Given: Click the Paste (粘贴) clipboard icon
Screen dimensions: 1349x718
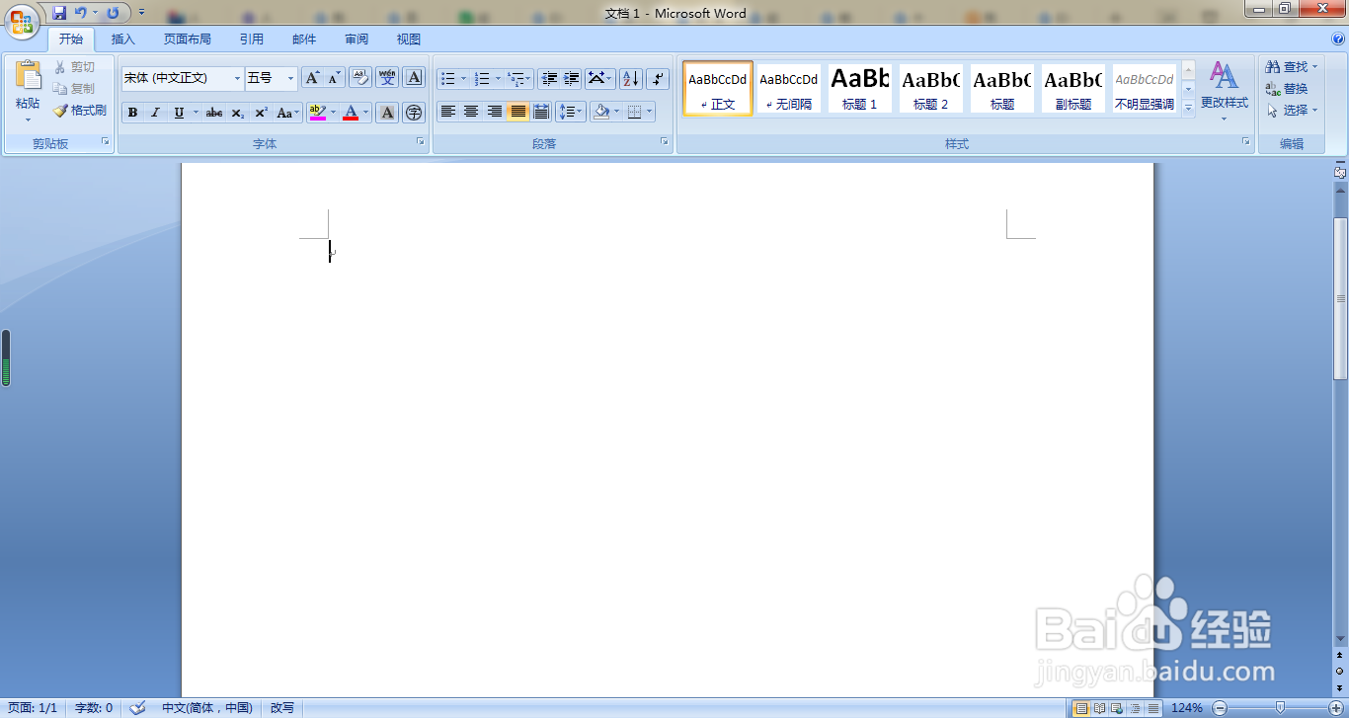Looking at the screenshot, I should (x=28, y=75).
